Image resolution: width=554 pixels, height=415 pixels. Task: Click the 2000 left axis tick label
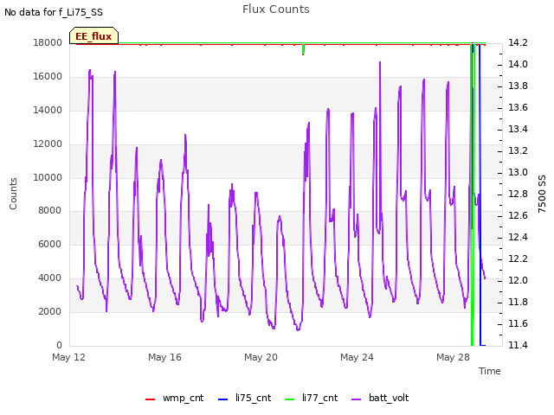(50, 311)
